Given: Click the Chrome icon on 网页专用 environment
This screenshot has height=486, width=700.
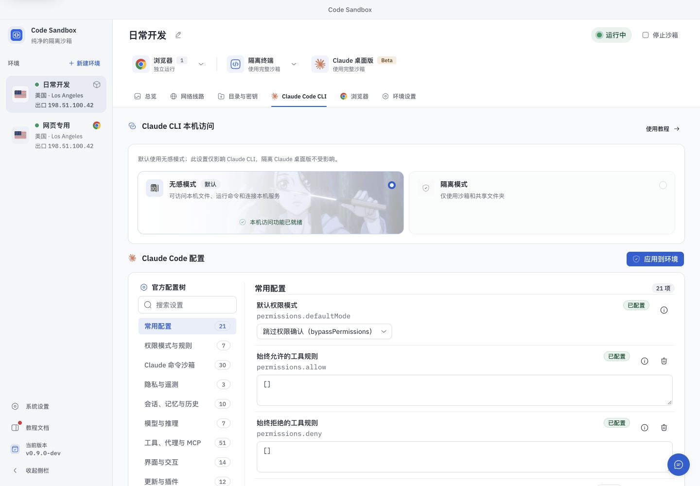Looking at the screenshot, I should (97, 125).
